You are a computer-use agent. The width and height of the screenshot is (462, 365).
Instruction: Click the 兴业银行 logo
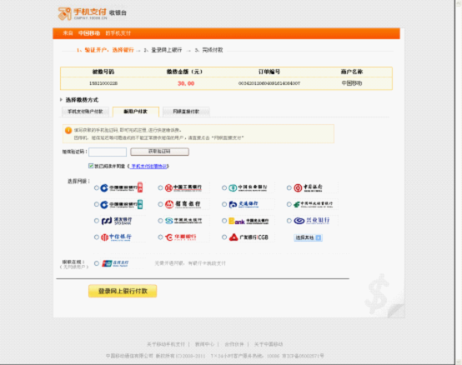[311, 221]
